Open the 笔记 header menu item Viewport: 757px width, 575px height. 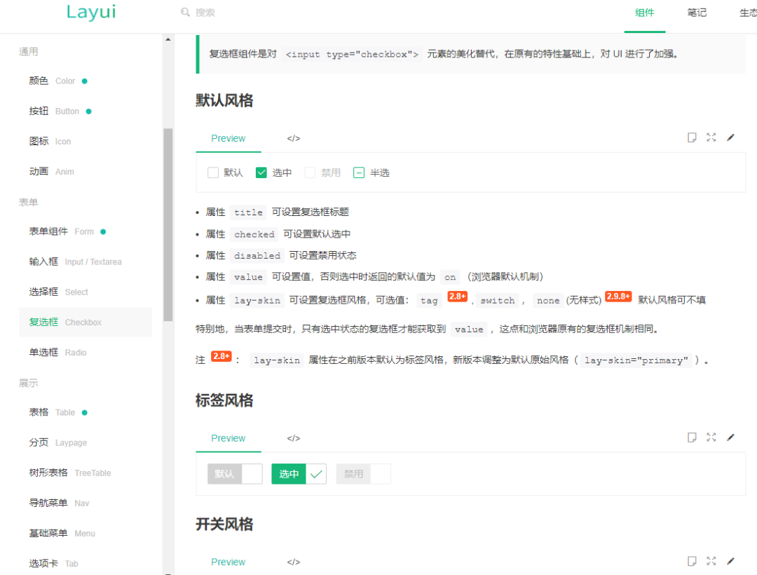pos(697,13)
